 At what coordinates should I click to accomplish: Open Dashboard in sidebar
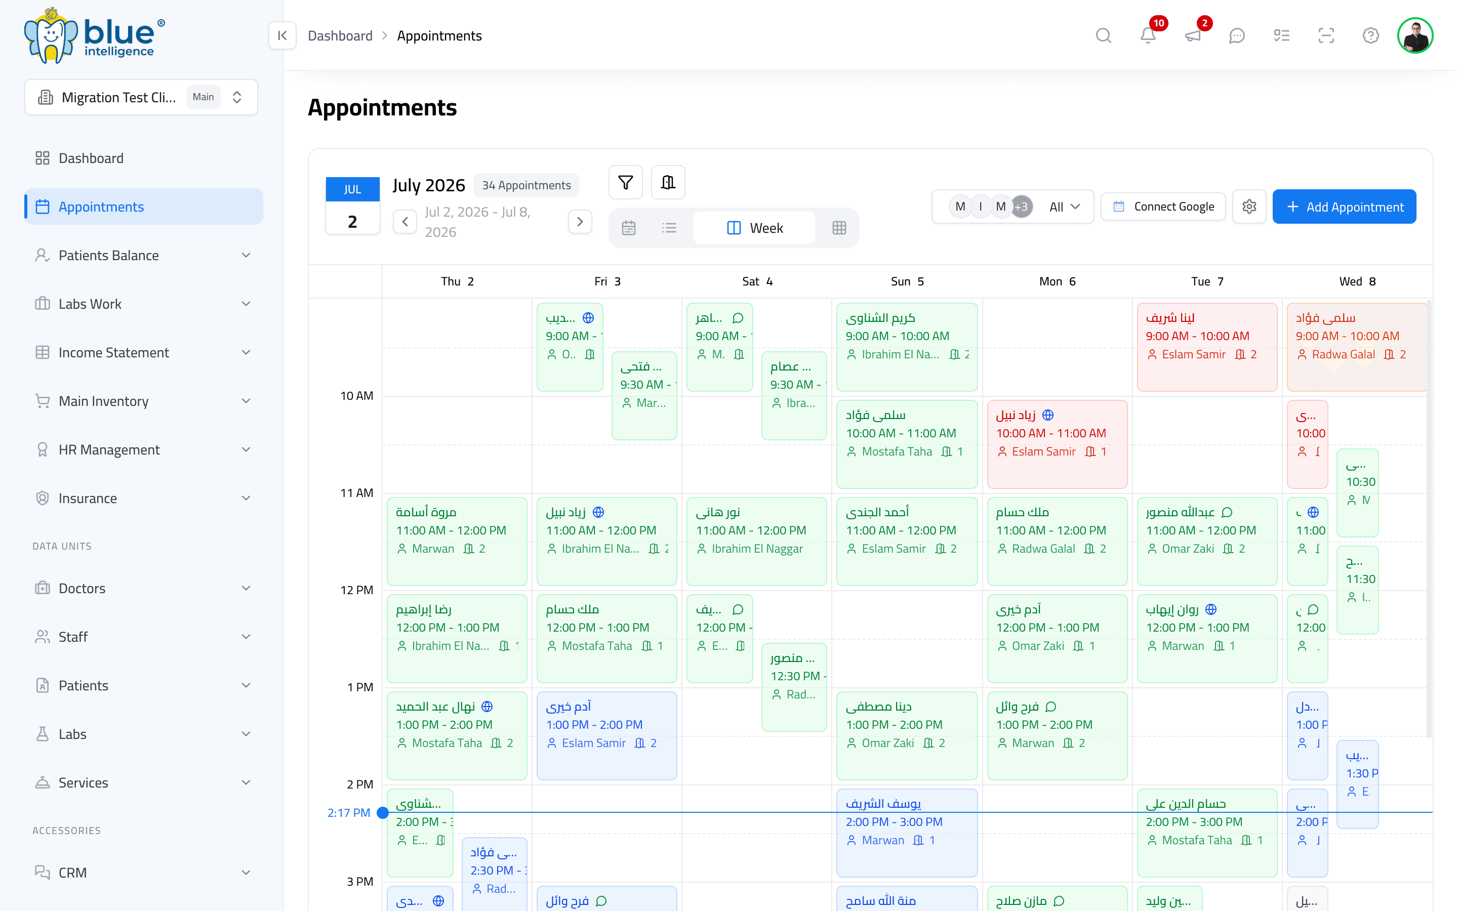coord(143,158)
